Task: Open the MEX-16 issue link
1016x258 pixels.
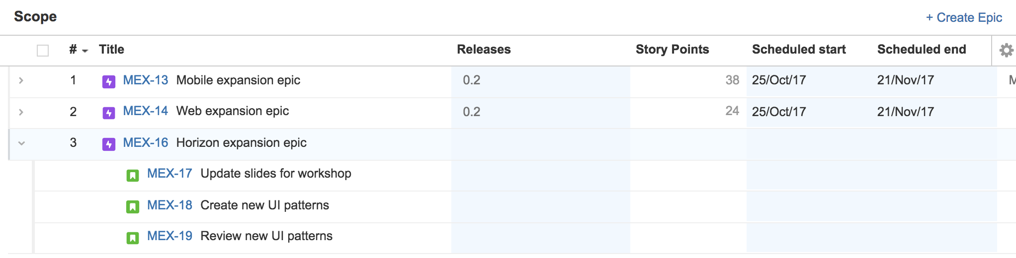Action: pos(146,143)
